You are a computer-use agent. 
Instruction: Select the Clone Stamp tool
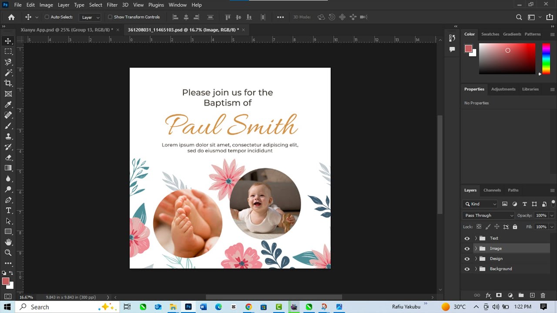(8, 136)
